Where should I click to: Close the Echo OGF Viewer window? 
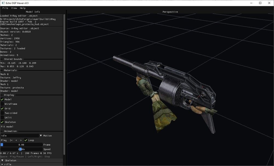pyautogui.click(x=269, y=3)
